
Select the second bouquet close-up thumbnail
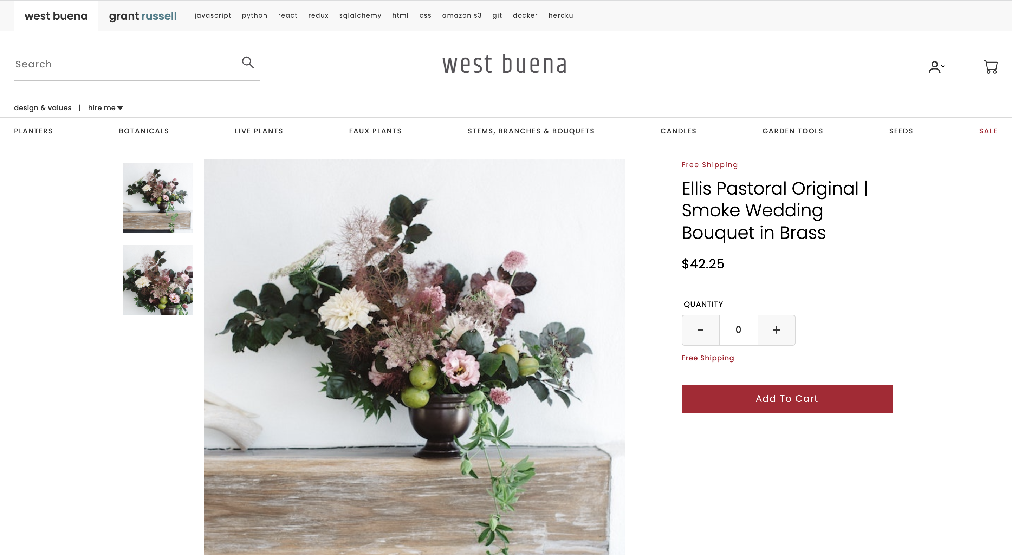(x=158, y=280)
